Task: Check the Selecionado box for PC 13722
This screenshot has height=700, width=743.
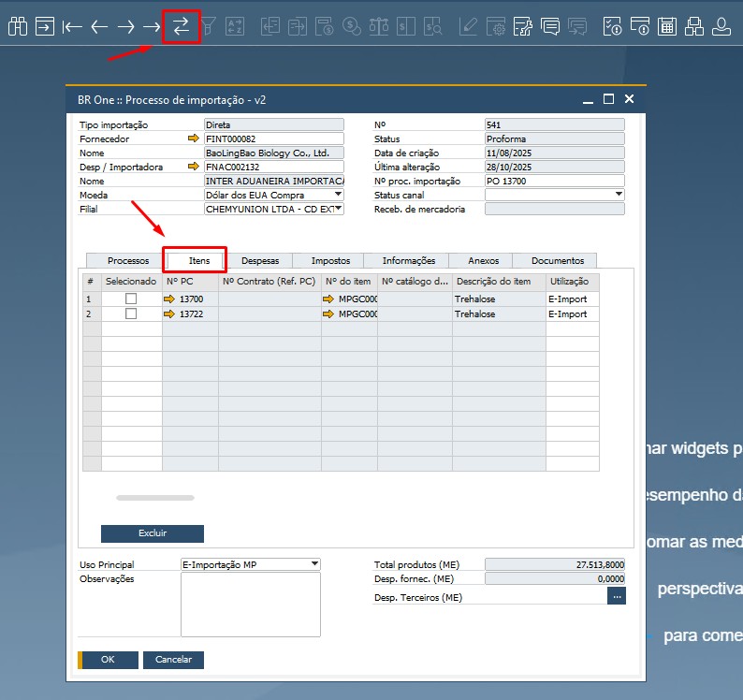Action: click(x=131, y=314)
